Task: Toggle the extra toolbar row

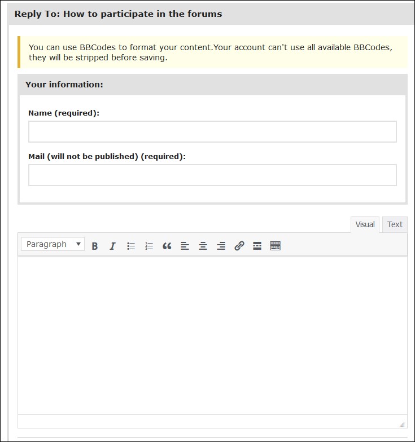Action: pos(275,246)
